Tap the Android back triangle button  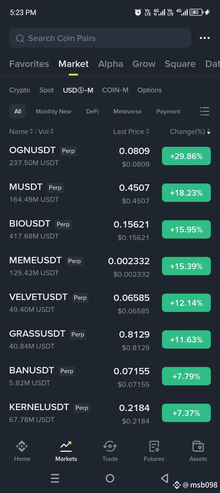[165, 478]
